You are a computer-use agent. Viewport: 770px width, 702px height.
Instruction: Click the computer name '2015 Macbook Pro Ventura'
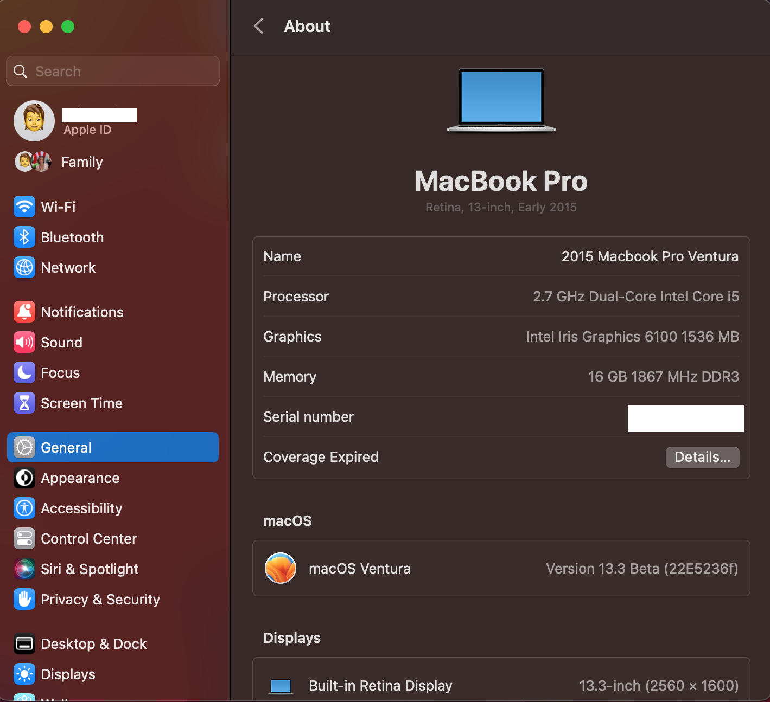(x=650, y=256)
